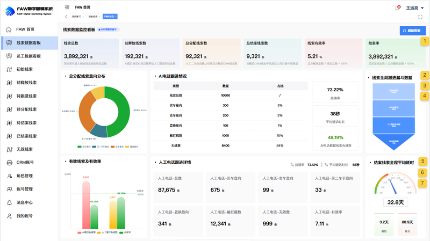Click the green segment of the donut chart
The height and width of the screenshot is (241, 430).
tap(124, 112)
